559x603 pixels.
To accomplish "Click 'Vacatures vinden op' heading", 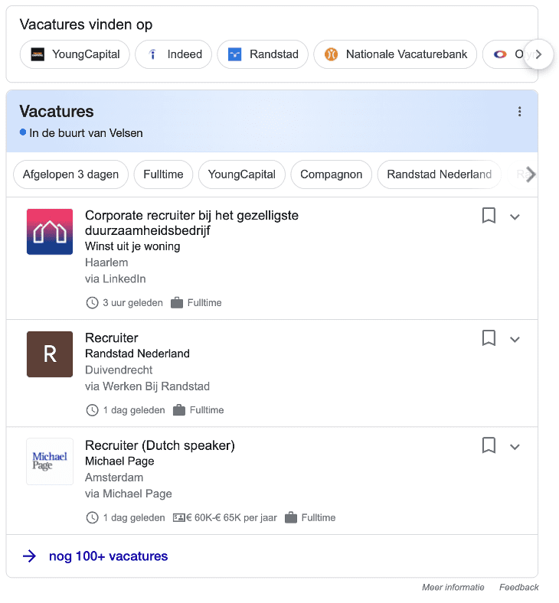I will (x=87, y=24).
